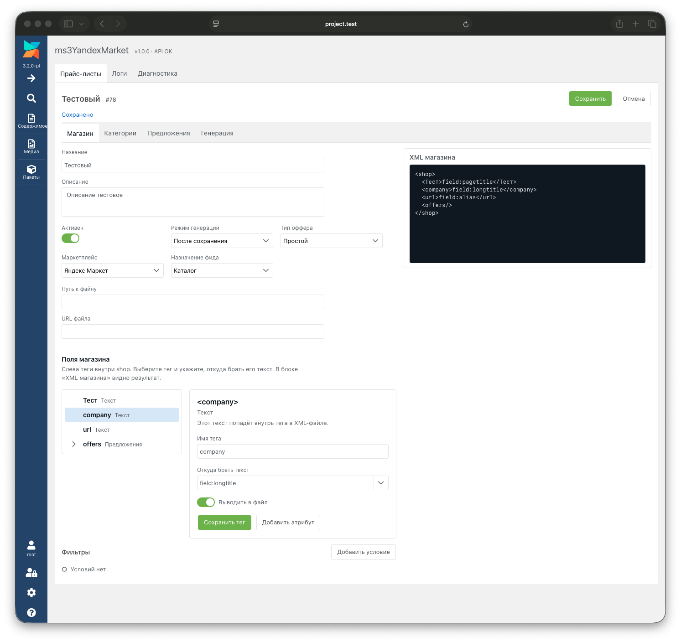Click the XML магазина code preview
681x642 pixels.
pyautogui.click(x=527, y=214)
